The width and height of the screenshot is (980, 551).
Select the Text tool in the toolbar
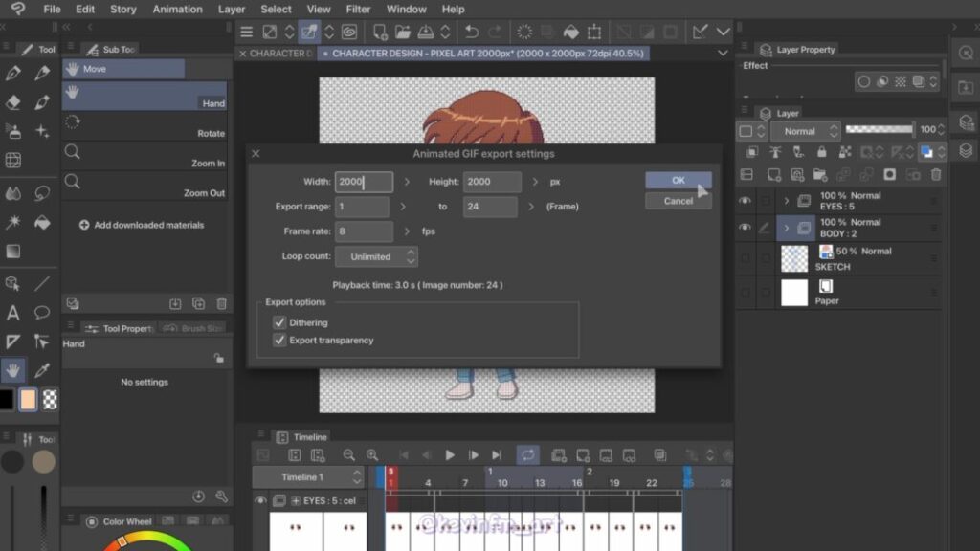point(13,313)
